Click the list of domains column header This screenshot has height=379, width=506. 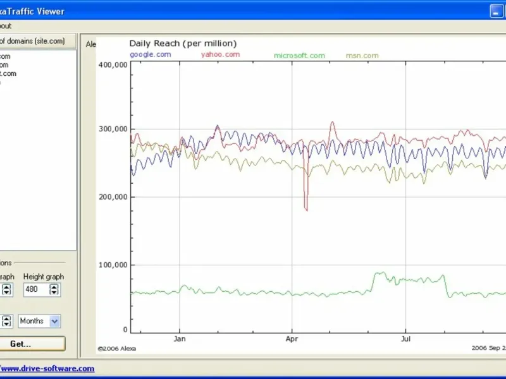click(38, 41)
